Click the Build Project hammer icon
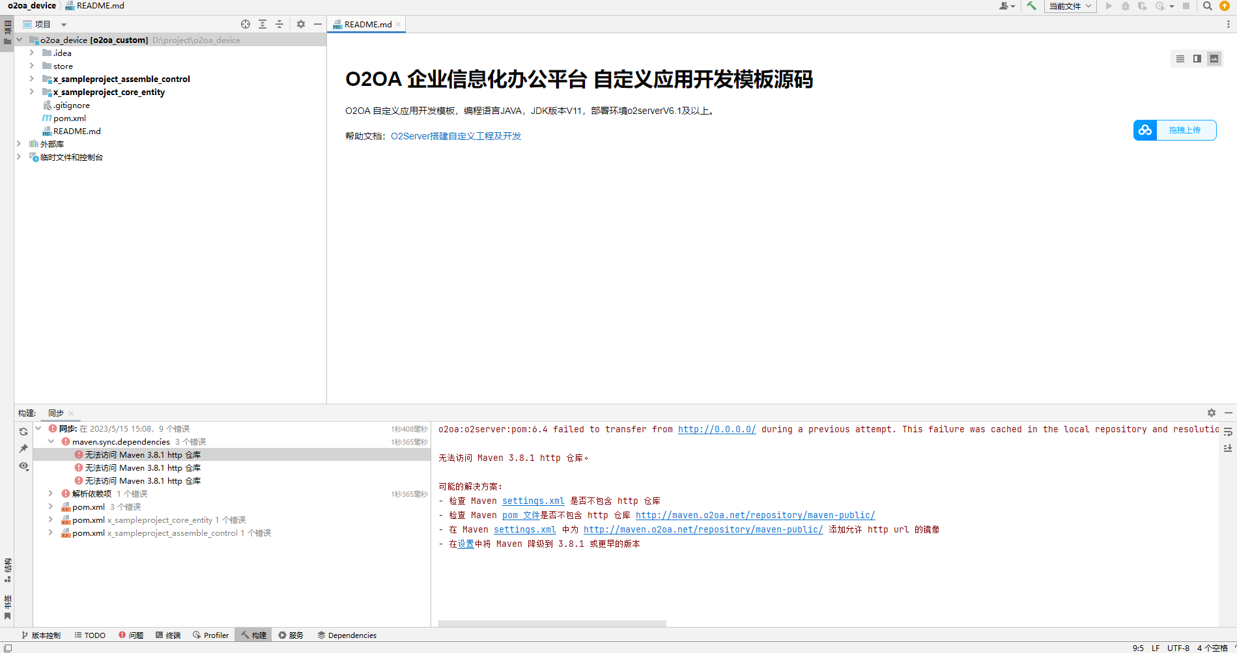The width and height of the screenshot is (1237, 653). tap(1031, 6)
